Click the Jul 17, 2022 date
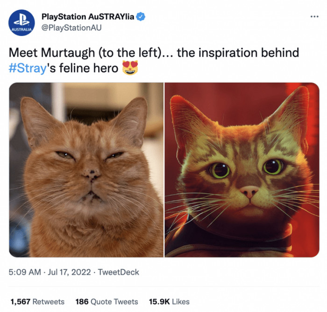 tap(69, 272)
